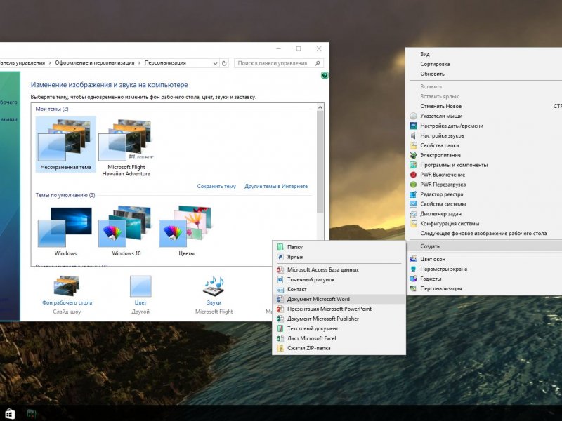562x421 pixels.
Task: Click the Сохранить тему link
Action: [216, 186]
